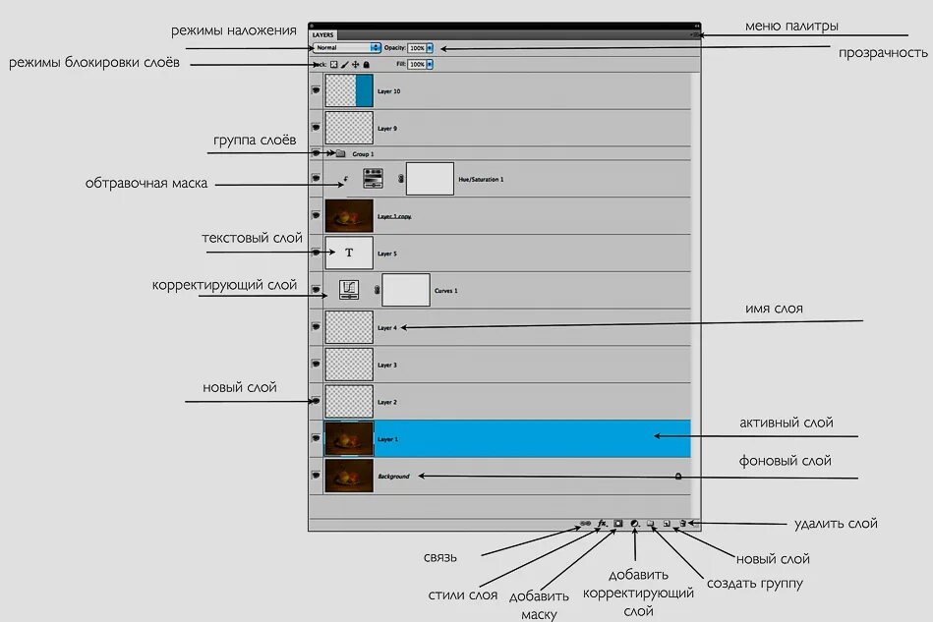Viewport: 933px width, 622px height.
Task: Click the "Hue/Saturation 1" name
Action: [x=481, y=179]
